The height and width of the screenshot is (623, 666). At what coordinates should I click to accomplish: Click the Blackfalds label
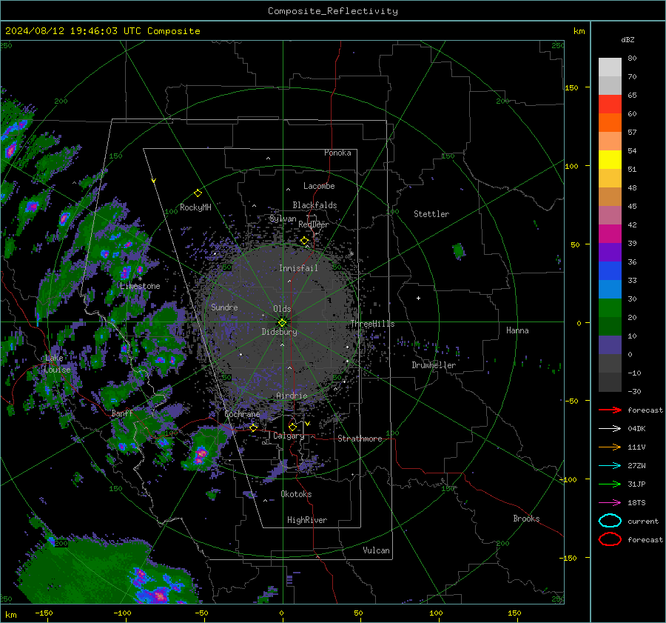[x=314, y=205]
